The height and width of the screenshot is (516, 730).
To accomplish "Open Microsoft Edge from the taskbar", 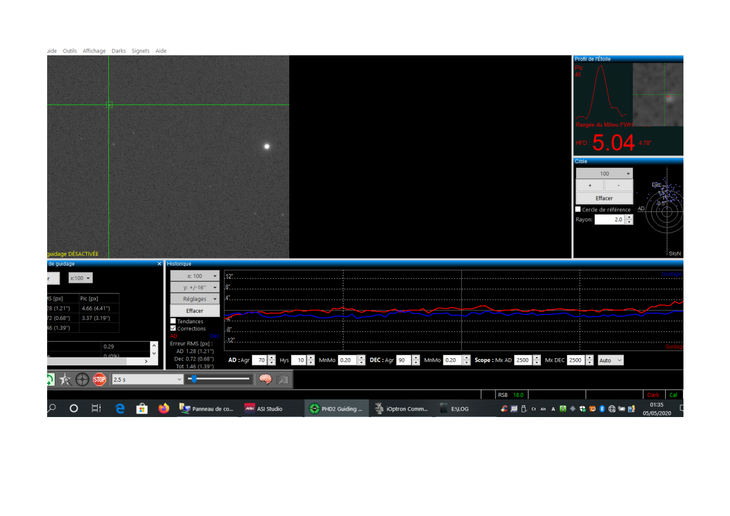I will tap(120, 408).
